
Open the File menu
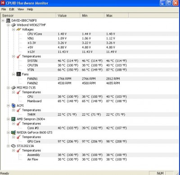pyautogui.click(x=4, y=9)
